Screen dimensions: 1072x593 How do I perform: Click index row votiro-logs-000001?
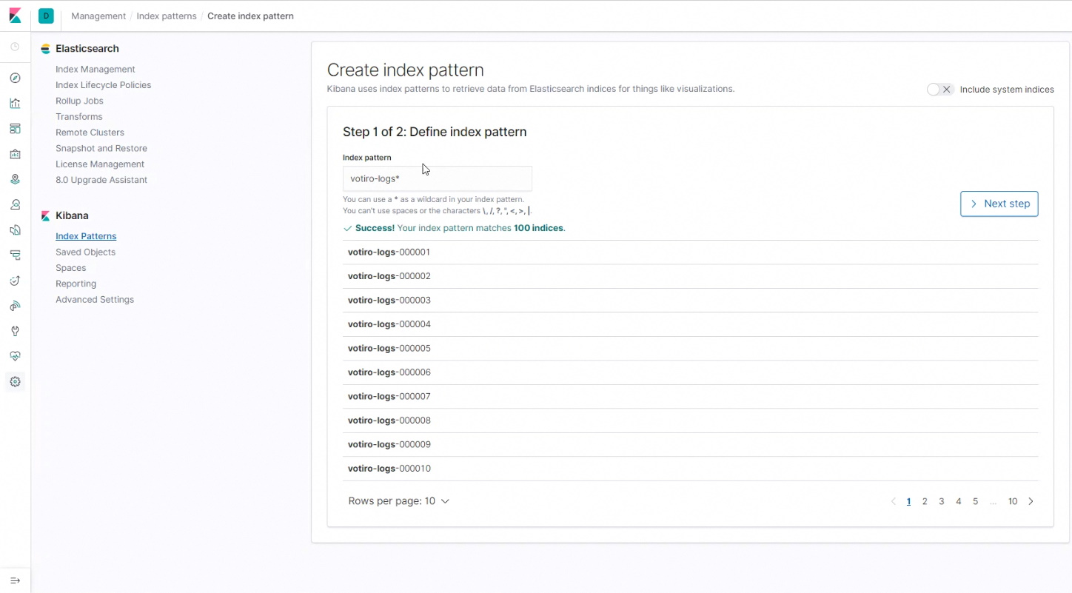pyautogui.click(x=690, y=252)
